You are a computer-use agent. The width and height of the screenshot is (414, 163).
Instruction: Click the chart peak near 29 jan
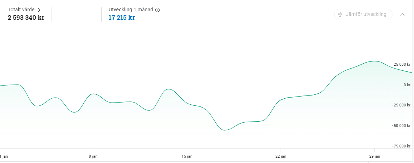374,61
